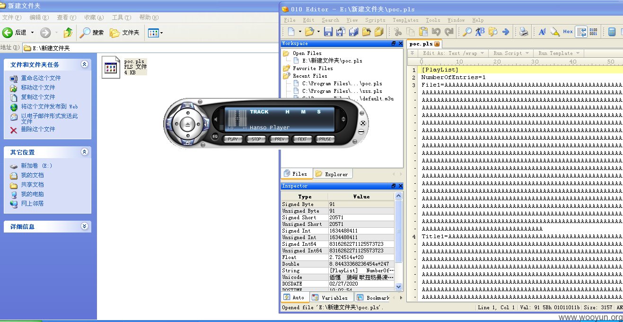The image size is (623, 322).
Task: Open the Explorer views dropdown button
Action: [x=156, y=33]
